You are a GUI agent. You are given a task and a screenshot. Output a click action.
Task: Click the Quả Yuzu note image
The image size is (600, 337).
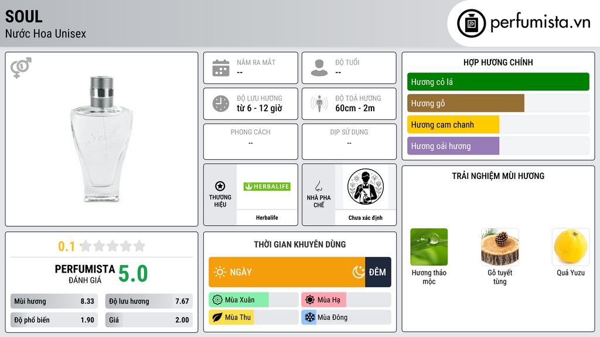[x=571, y=247]
